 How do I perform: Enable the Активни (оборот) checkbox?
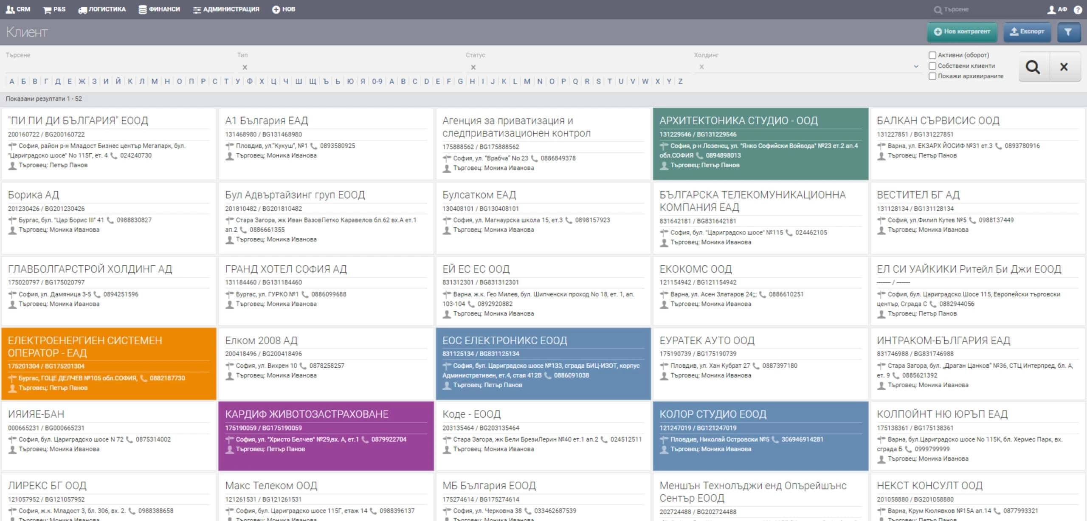tap(932, 55)
